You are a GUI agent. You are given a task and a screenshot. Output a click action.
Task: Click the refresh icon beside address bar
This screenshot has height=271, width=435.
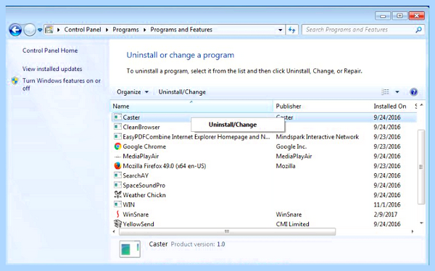click(x=292, y=30)
